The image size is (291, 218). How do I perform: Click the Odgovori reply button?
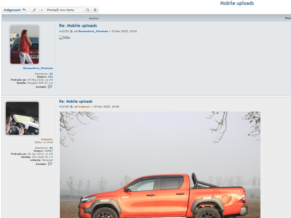[x=15, y=10]
